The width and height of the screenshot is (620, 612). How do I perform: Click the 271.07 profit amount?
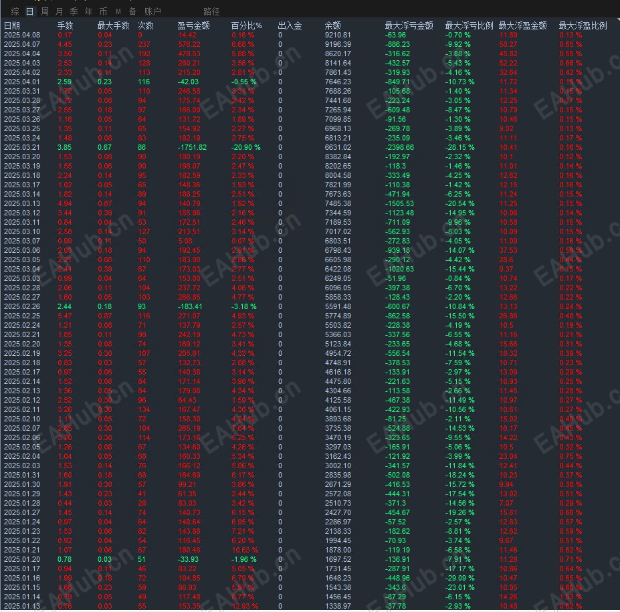(189, 316)
